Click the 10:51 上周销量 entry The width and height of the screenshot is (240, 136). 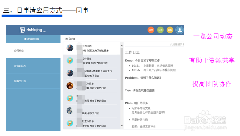pyautogui.click(x=152, y=66)
